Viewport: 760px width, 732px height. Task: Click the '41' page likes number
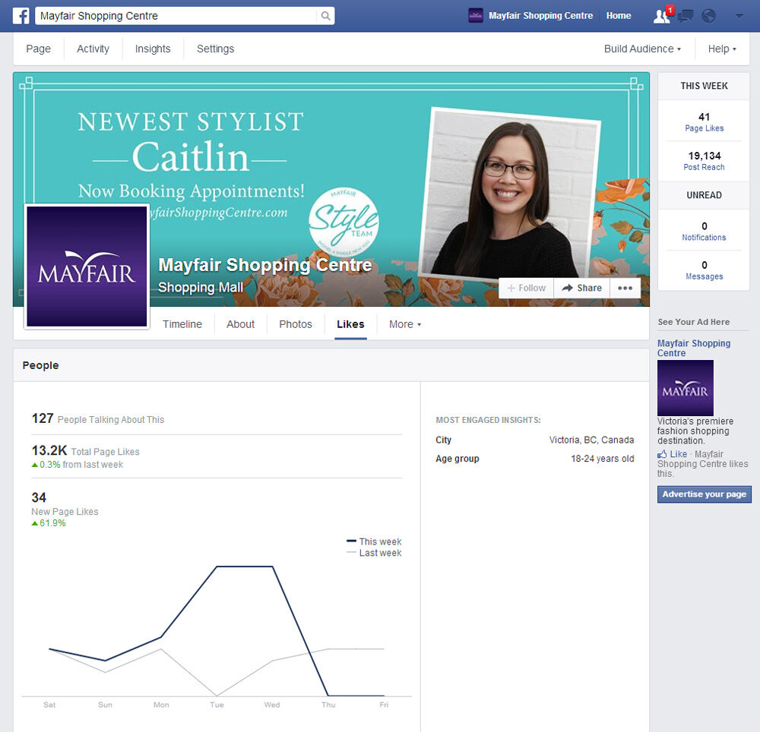tap(705, 117)
